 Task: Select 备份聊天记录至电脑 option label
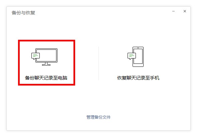[x=46, y=78]
